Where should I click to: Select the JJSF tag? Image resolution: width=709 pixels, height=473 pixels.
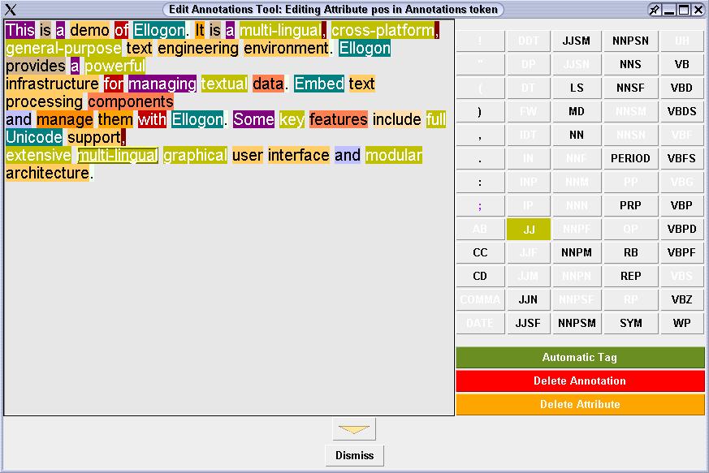coord(528,323)
